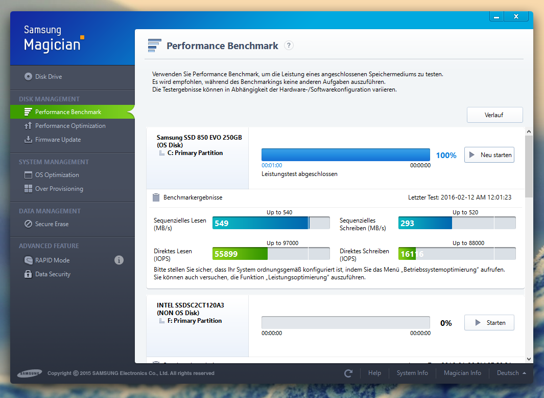Click the Direktes Lesen 55899 result bar

tap(271, 254)
